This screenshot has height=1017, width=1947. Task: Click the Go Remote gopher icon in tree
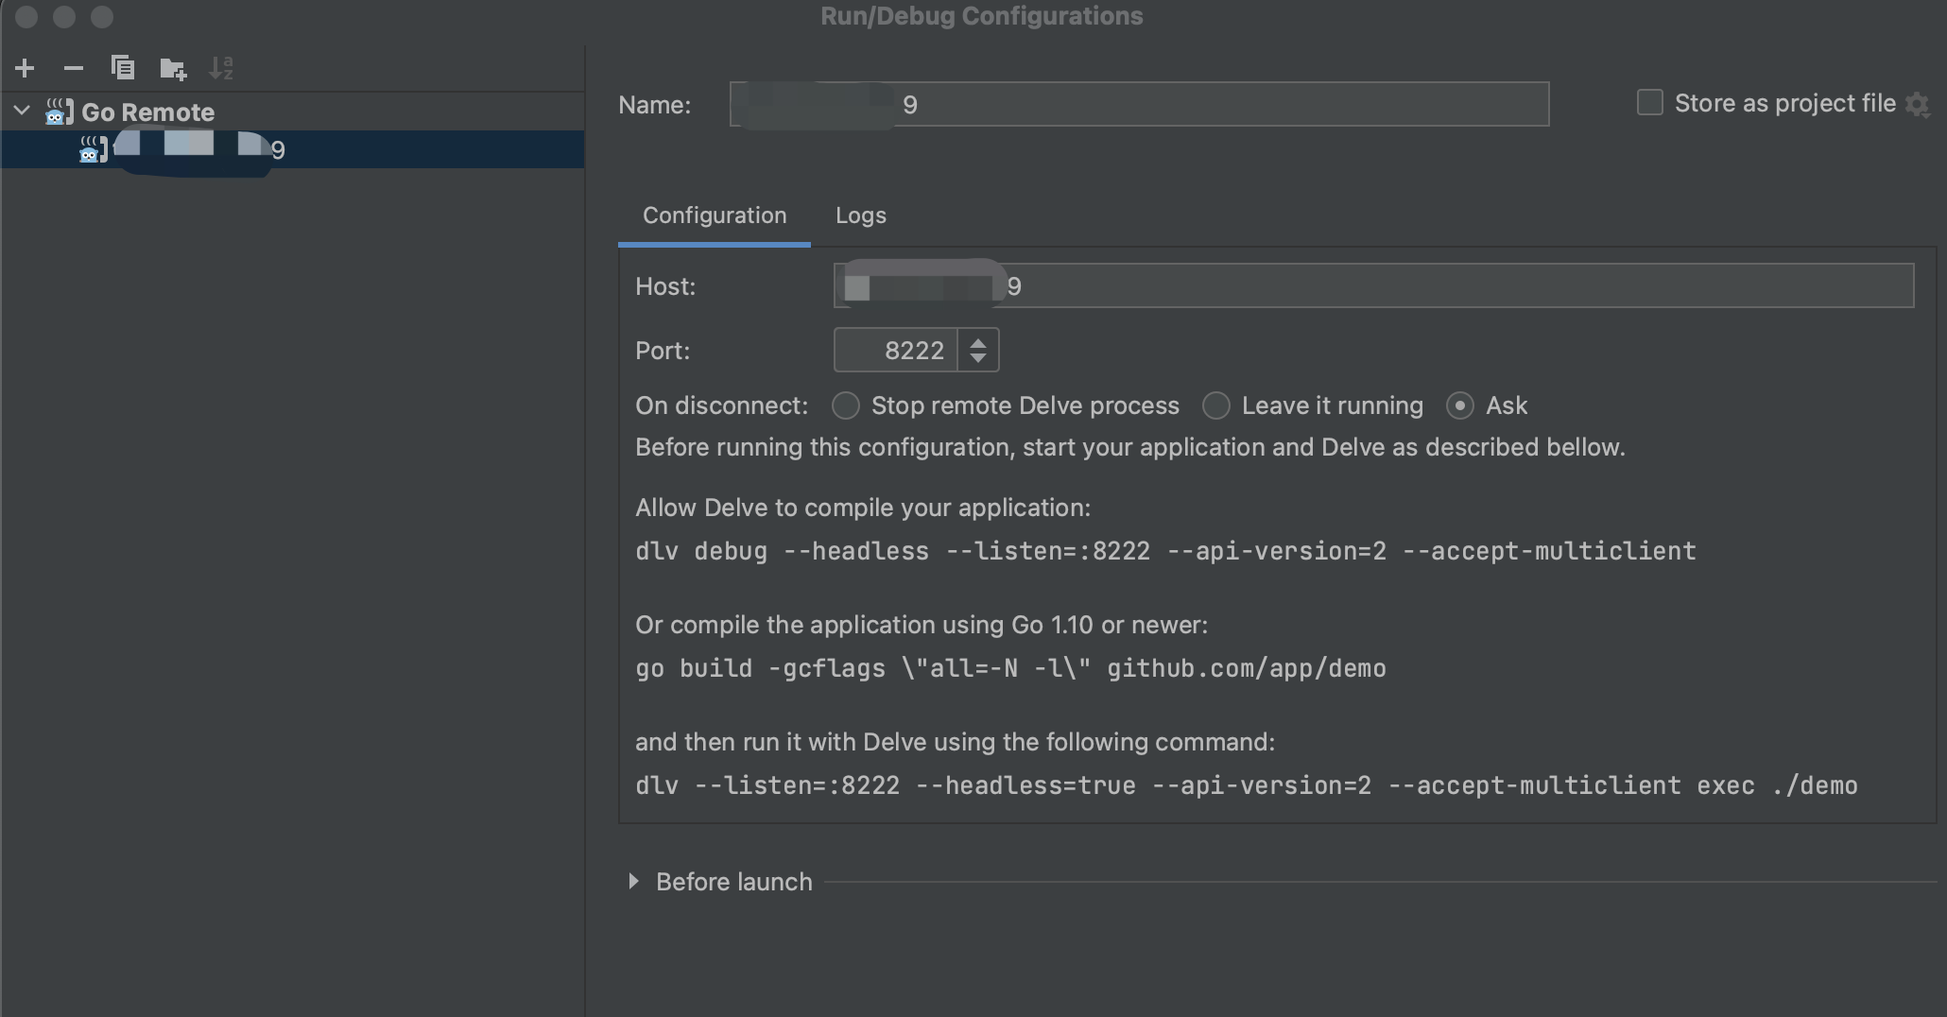[x=60, y=112]
